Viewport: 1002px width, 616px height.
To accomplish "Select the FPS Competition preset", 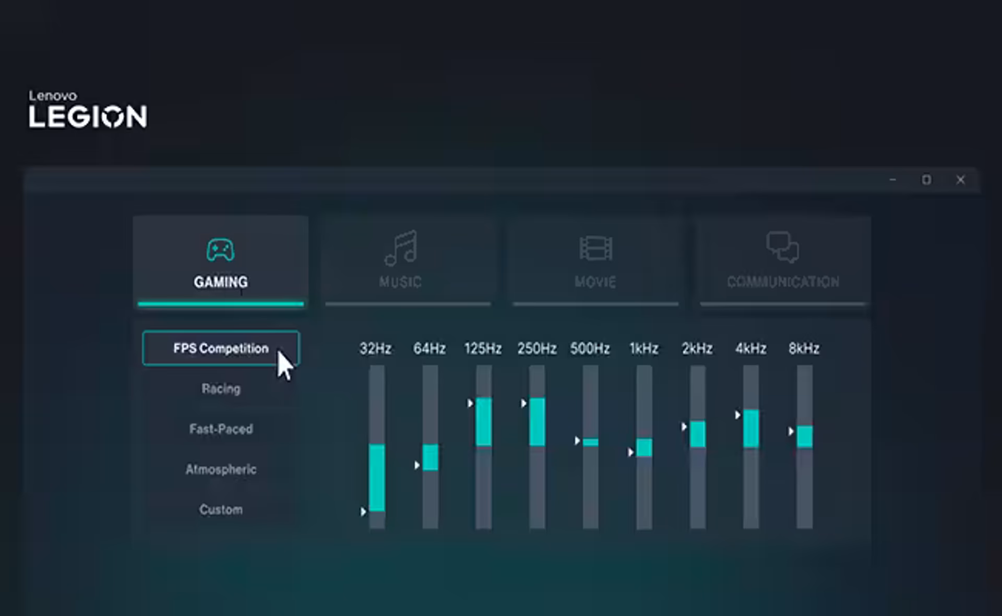I will (x=220, y=348).
